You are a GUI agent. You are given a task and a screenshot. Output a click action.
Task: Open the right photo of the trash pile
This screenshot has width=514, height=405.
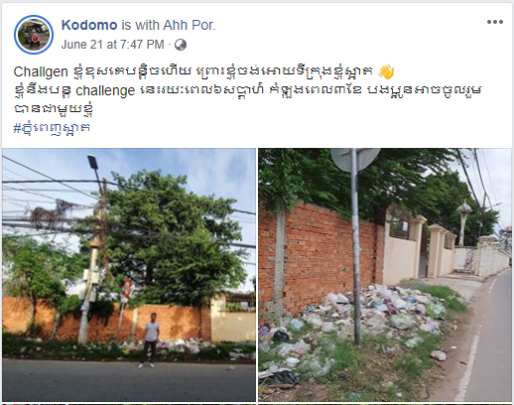[x=385, y=275]
